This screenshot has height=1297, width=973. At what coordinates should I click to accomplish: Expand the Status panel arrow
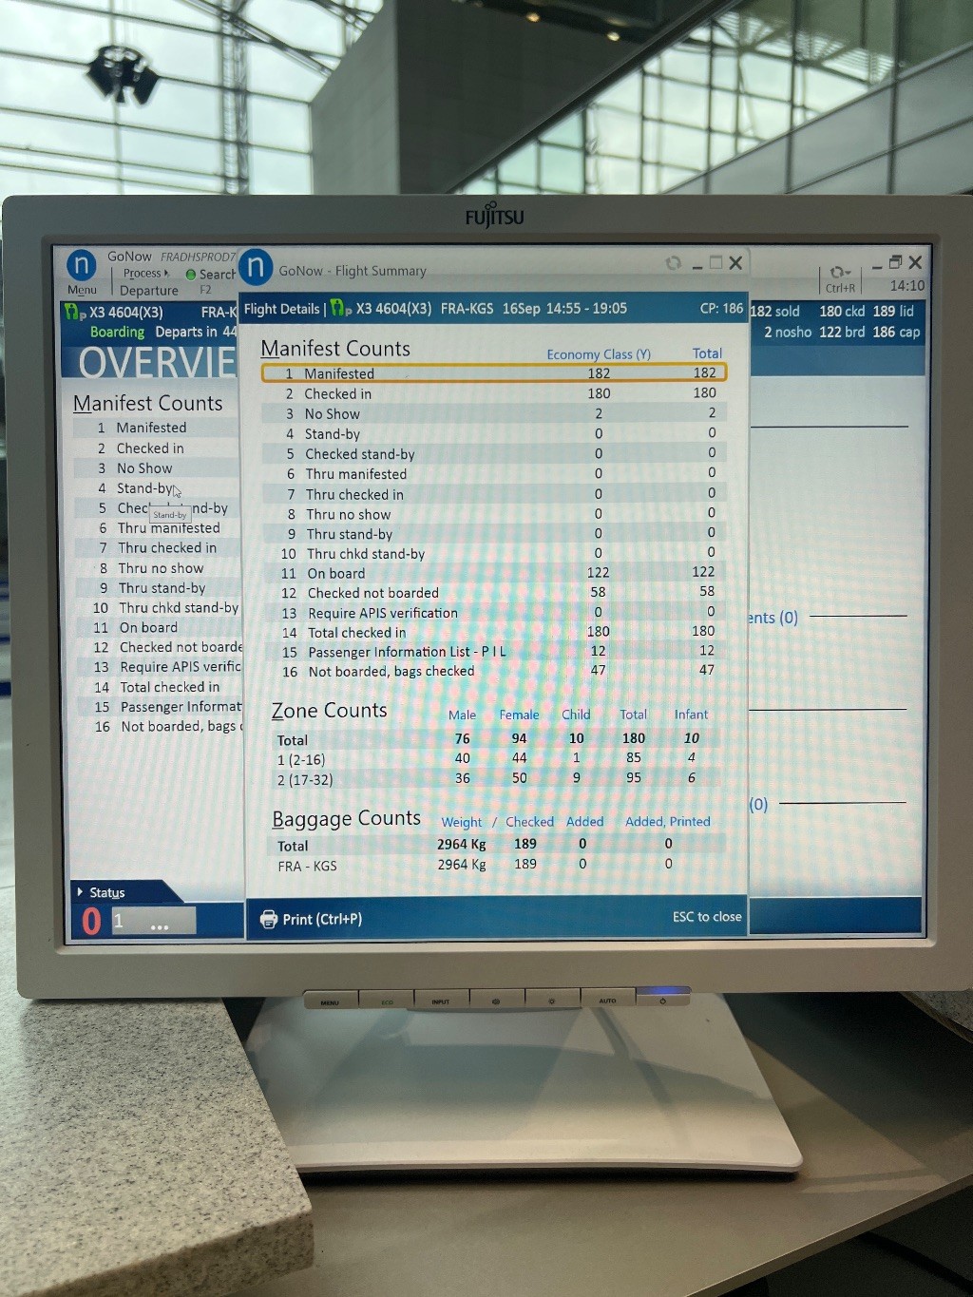click(x=80, y=892)
